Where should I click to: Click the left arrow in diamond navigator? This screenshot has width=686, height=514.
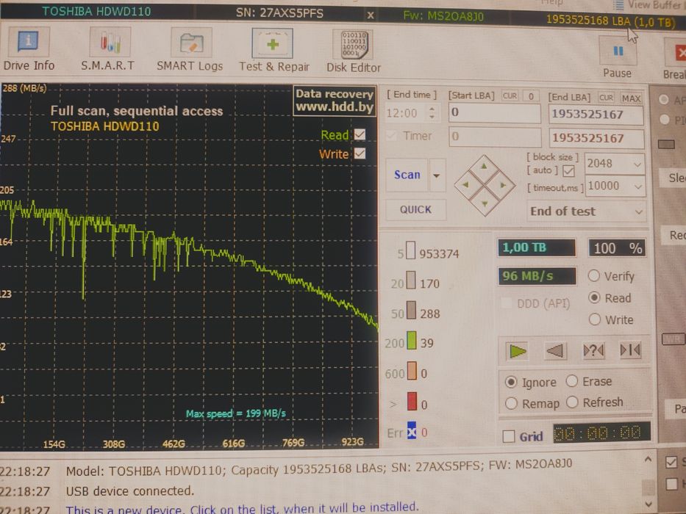tap(465, 185)
